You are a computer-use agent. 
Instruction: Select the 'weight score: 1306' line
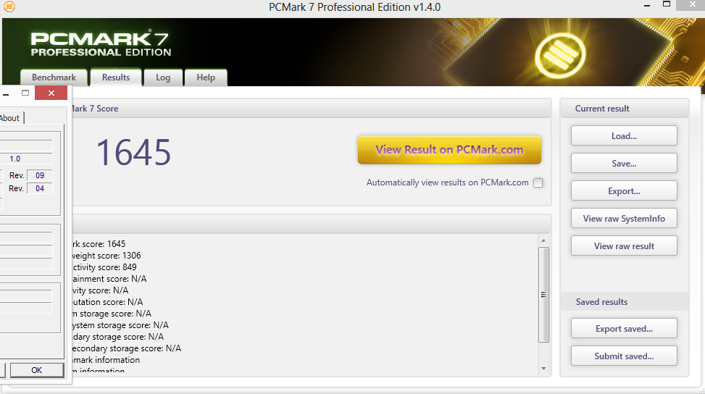point(107,256)
